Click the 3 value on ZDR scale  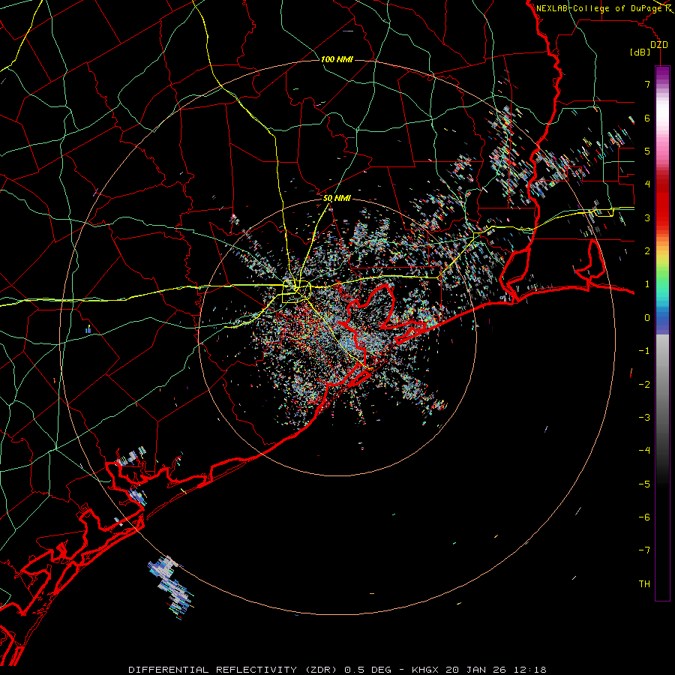pyautogui.click(x=647, y=217)
